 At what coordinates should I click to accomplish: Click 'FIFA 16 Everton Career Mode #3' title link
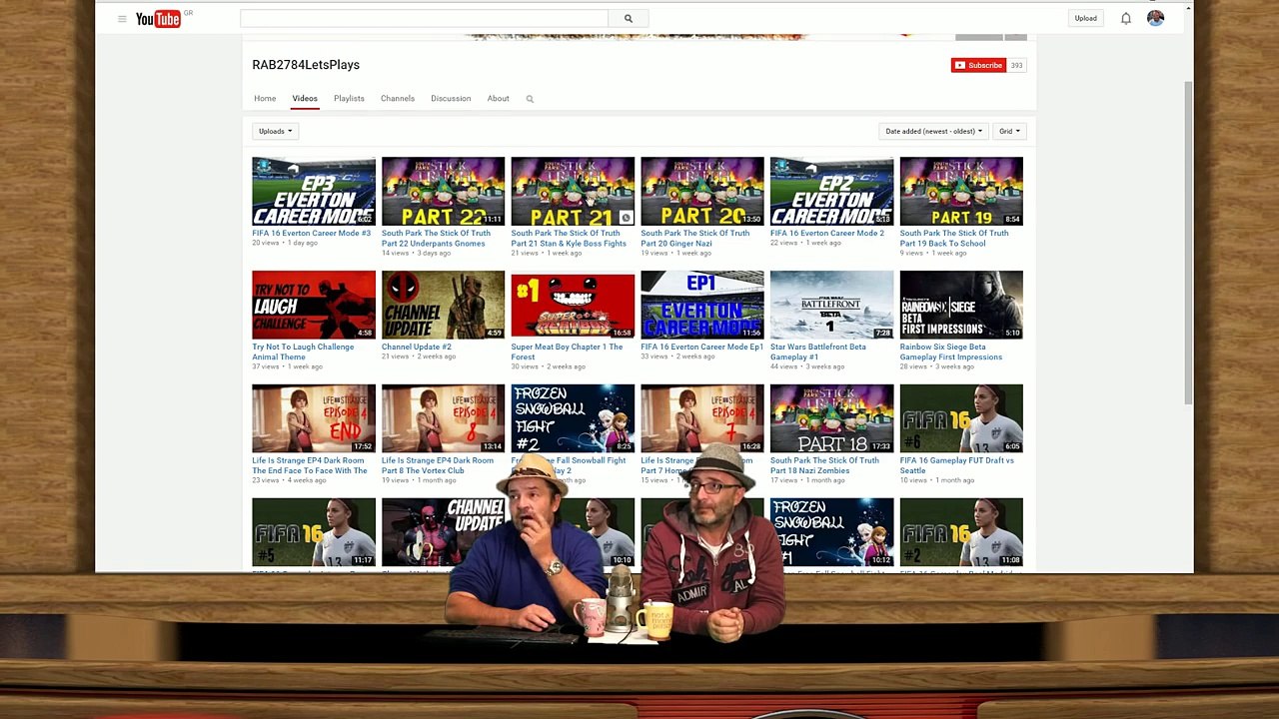coord(312,234)
